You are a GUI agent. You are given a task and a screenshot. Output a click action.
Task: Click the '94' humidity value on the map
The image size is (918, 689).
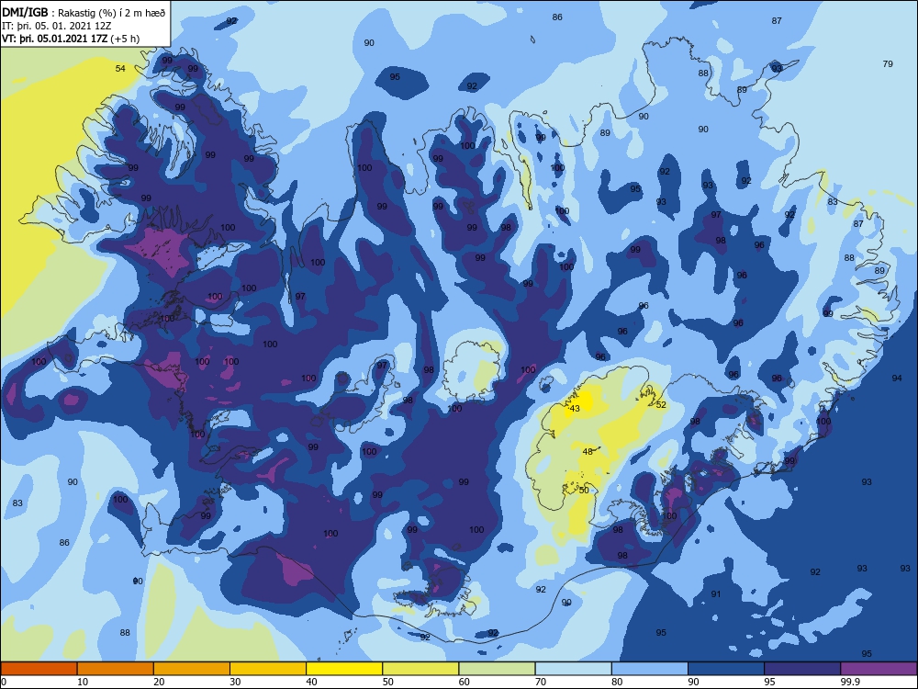[896, 378]
